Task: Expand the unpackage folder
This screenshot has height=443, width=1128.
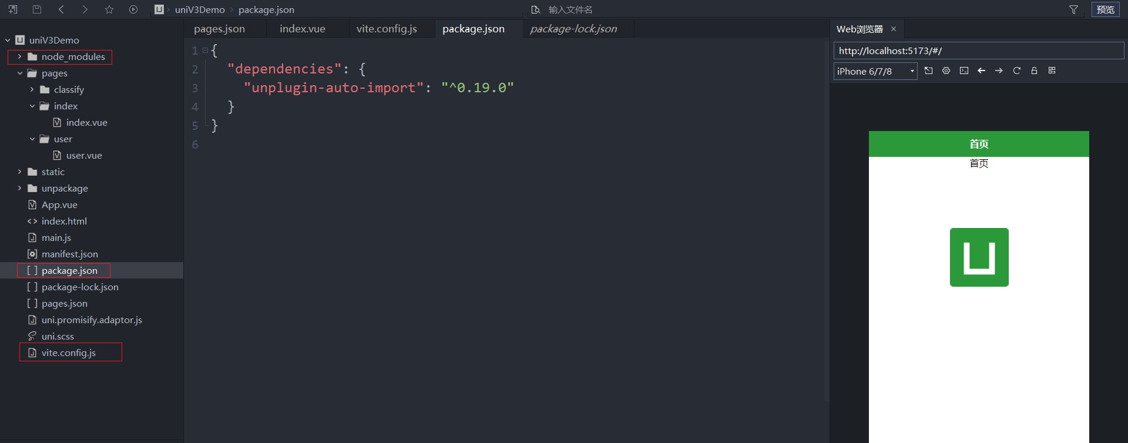Action: [19, 188]
